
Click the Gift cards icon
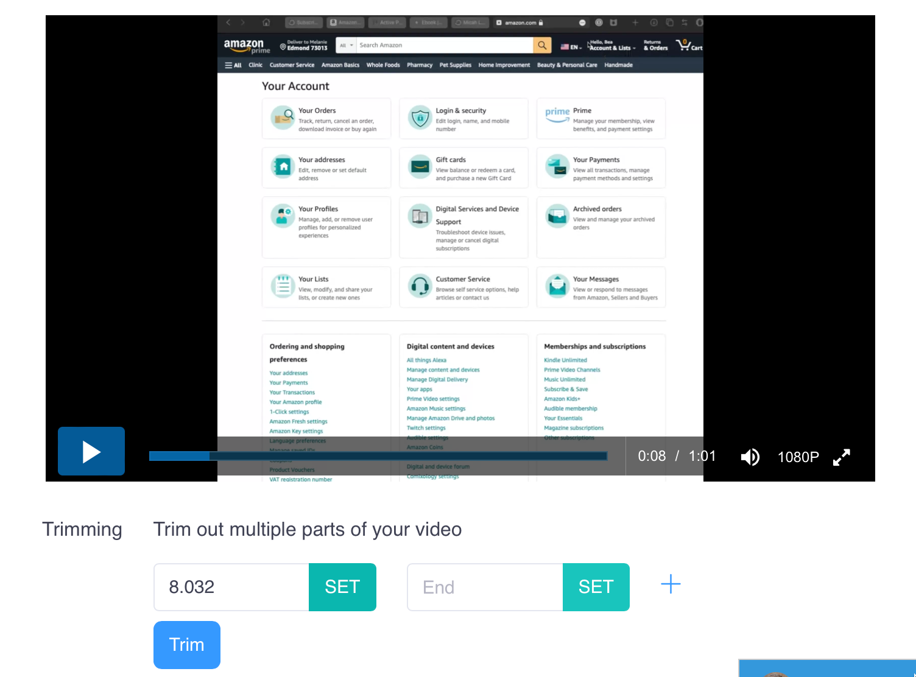pos(420,166)
